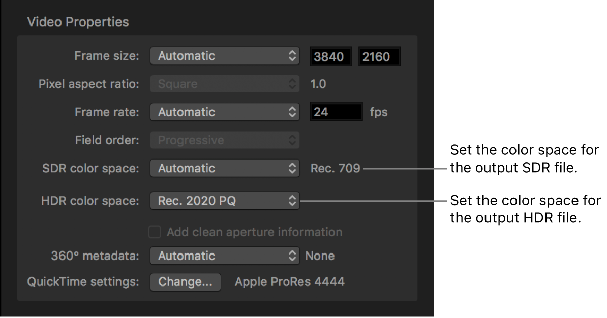Select the frame rate field showing 24
This screenshot has height=318, width=607.
click(x=336, y=112)
